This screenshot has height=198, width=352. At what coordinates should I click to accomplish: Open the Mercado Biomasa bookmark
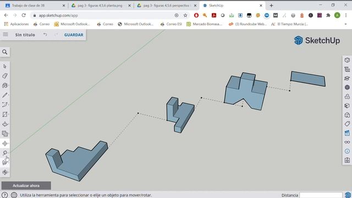pos(205,24)
